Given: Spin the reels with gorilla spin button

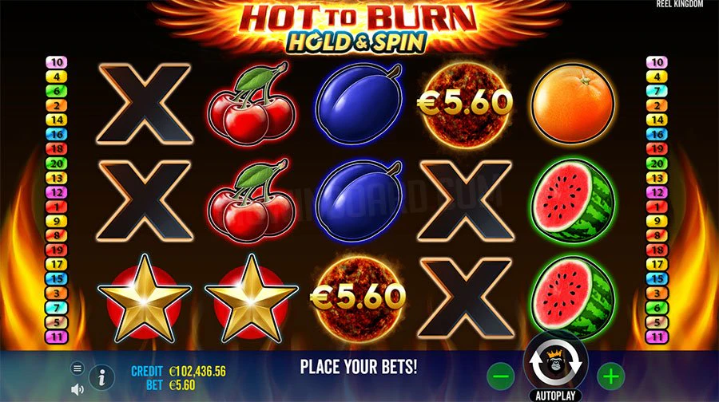Looking at the screenshot, I should (555, 364).
